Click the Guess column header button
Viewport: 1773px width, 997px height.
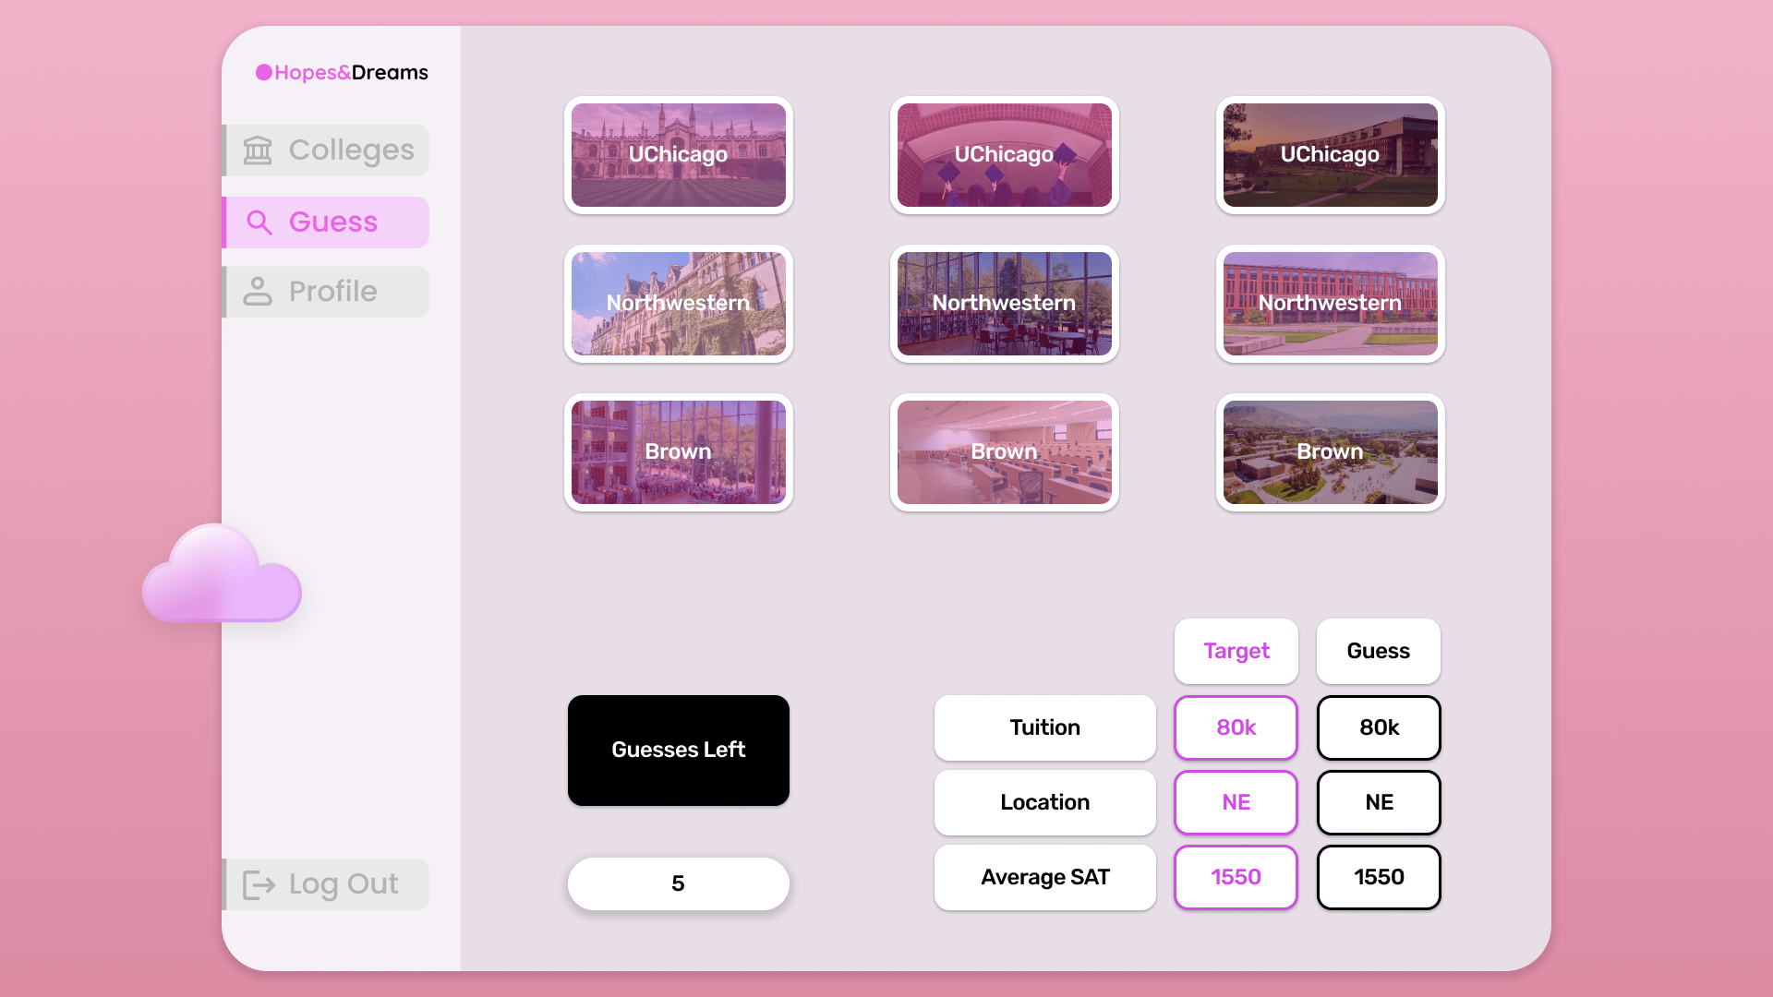click(1378, 652)
